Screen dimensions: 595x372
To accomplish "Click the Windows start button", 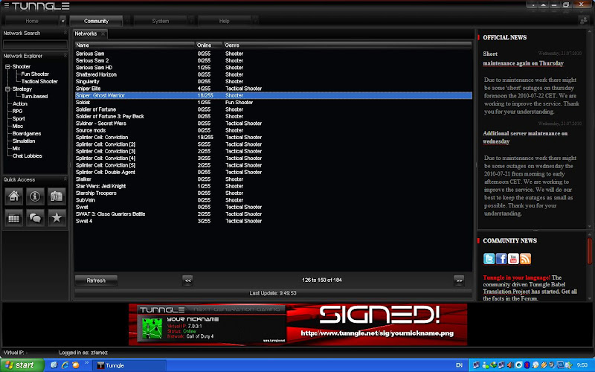I will [22, 365].
